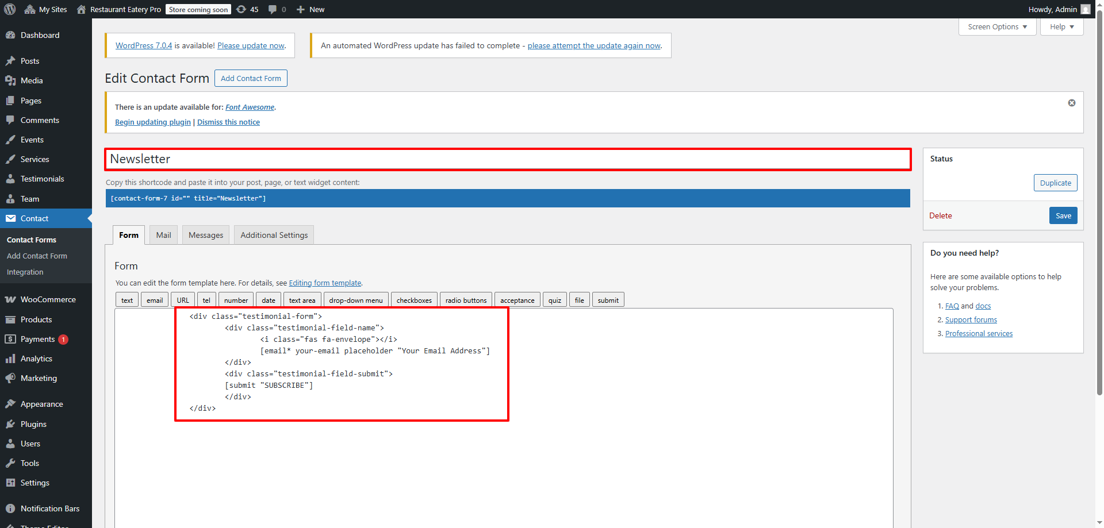The image size is (1104, 528).
Task: Click the home icon beside Restaurant Eatery Pro
Action: 81,9
